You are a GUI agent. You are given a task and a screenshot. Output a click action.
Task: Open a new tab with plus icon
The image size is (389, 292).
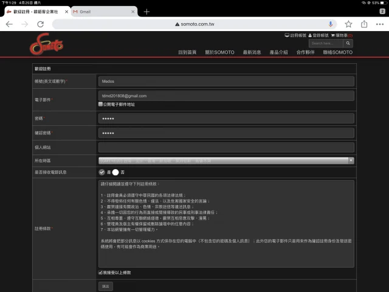click(x=146, y=12)
